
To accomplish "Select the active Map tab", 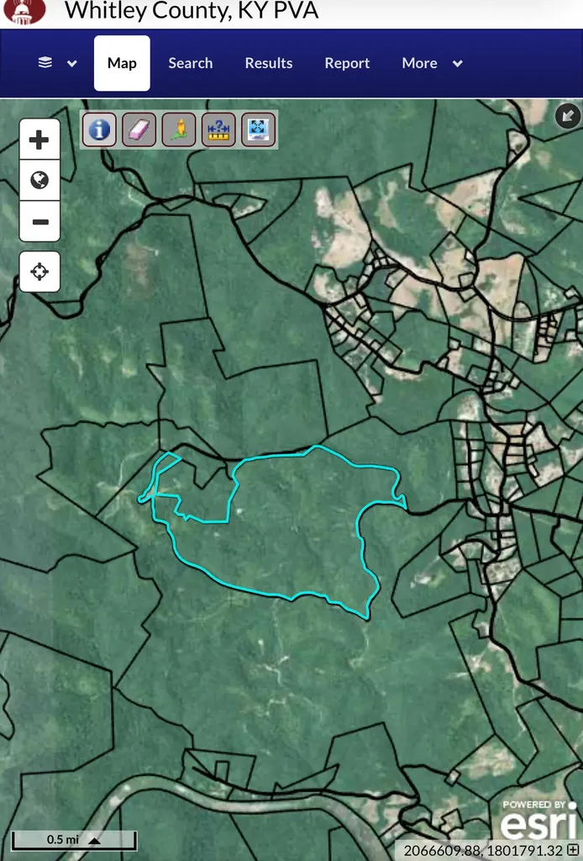I will tap(122, 63).
